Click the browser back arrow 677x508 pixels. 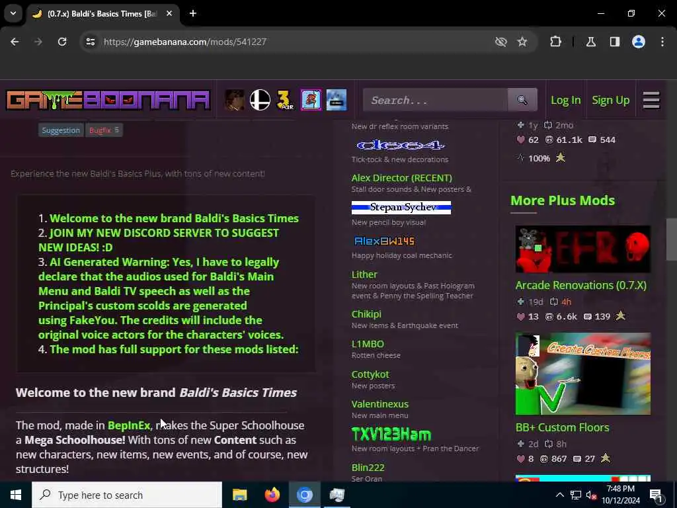15,42
